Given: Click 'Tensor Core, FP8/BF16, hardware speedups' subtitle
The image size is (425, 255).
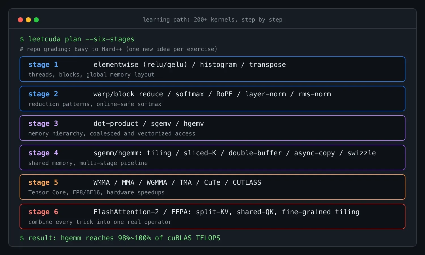Looking at the screenshot, I should pyautogui.click(x=96, y=192).
